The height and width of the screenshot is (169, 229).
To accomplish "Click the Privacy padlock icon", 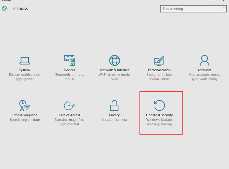I will [x=114, y=105].
